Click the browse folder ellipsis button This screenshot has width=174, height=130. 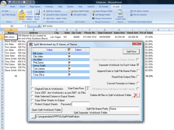(33, 117)
